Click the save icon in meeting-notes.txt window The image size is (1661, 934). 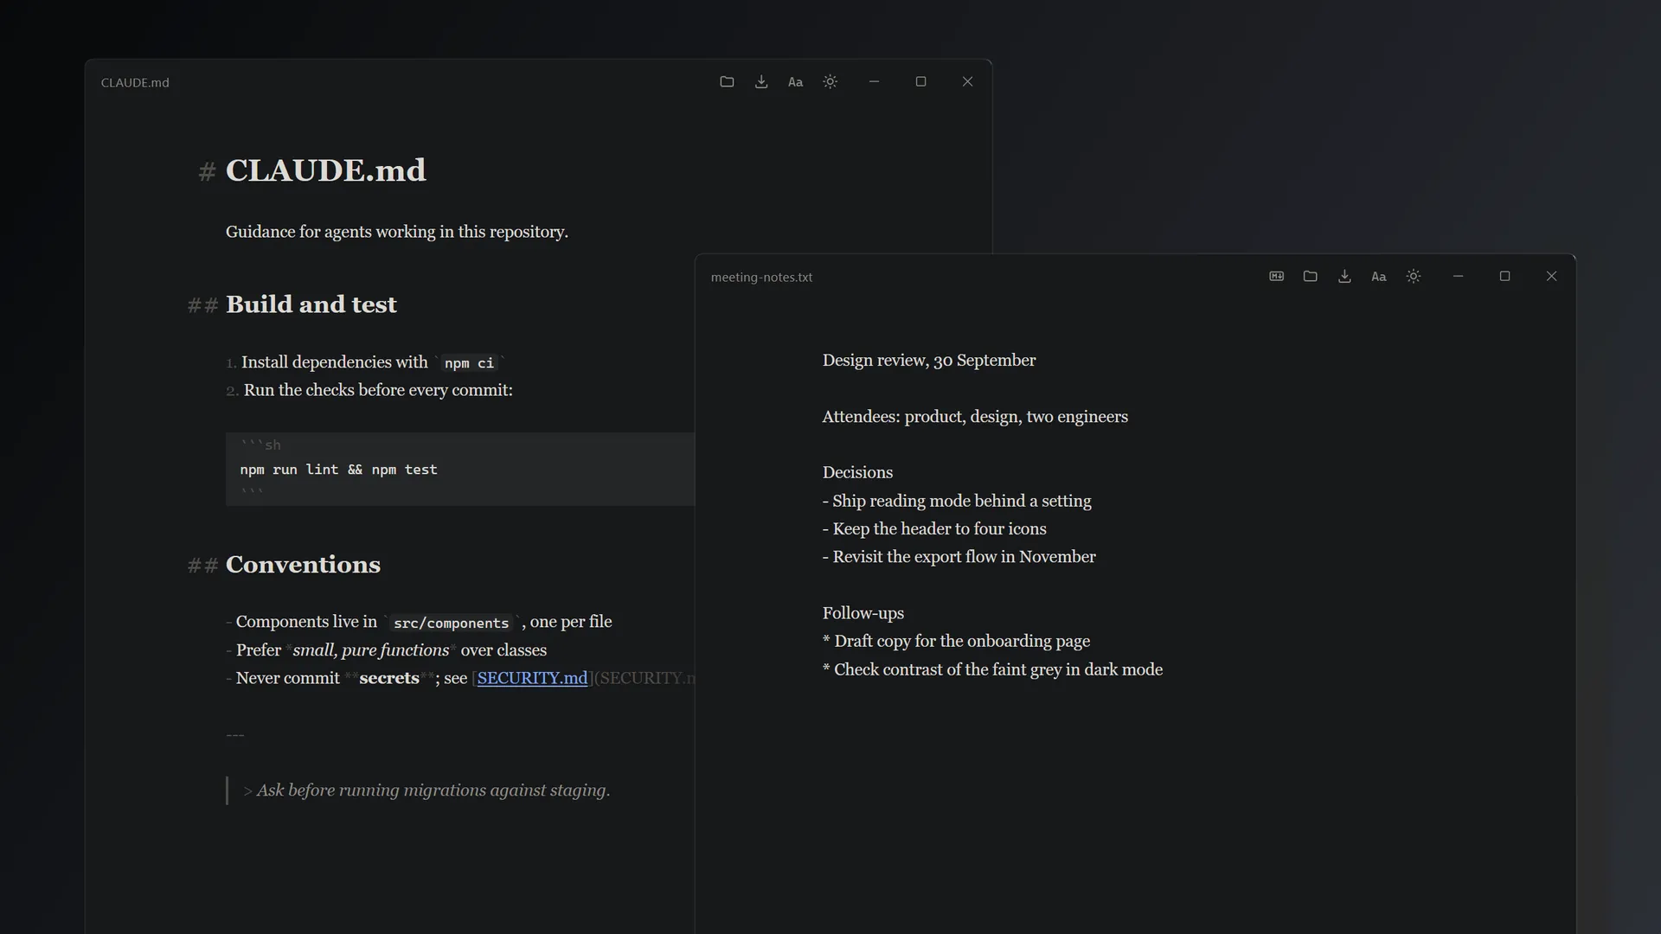pos(1345,277)
